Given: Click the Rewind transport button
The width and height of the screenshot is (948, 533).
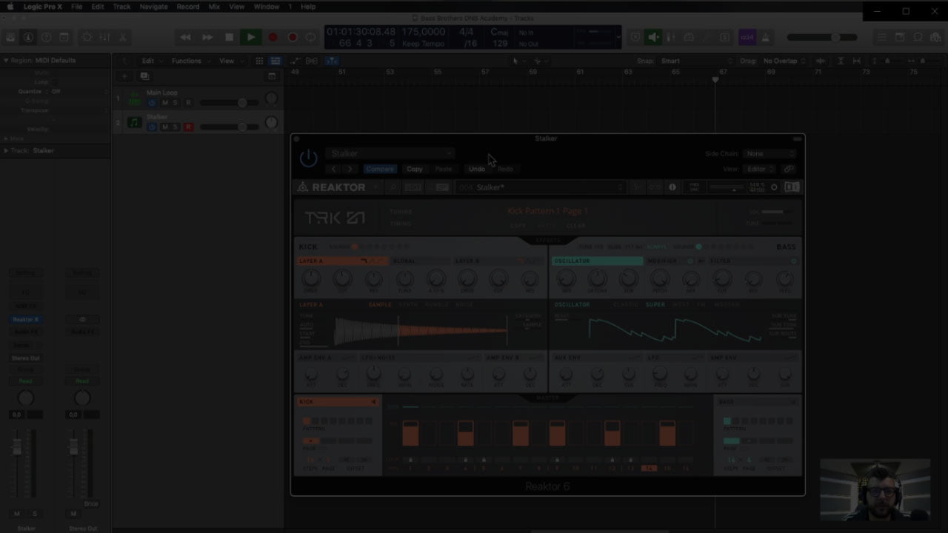Looking at the screenshot, I should [185, 37].
